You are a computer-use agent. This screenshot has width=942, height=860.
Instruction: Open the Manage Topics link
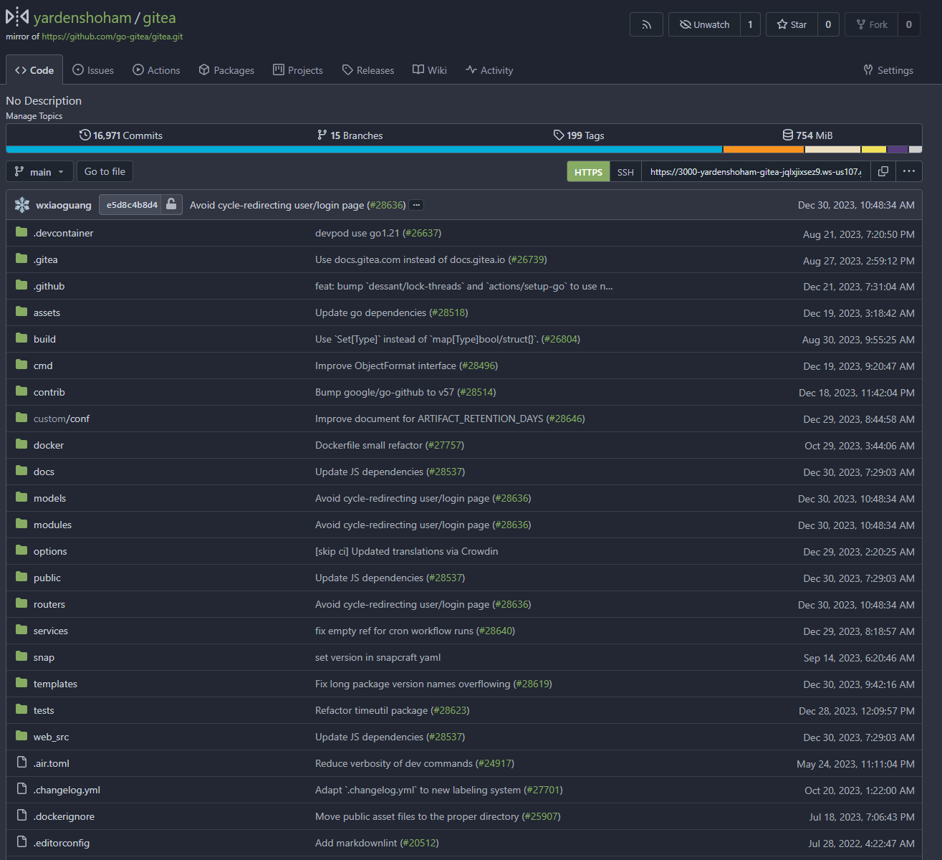[34, 116]
